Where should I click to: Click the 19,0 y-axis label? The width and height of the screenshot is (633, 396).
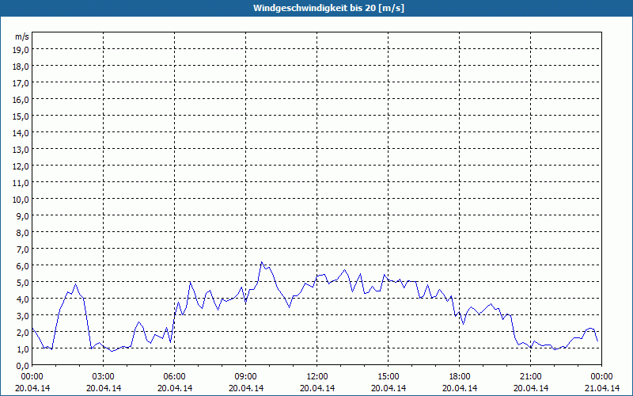coord(21,50)
